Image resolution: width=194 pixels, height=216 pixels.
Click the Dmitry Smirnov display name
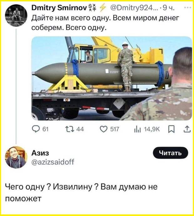(59, 8)
